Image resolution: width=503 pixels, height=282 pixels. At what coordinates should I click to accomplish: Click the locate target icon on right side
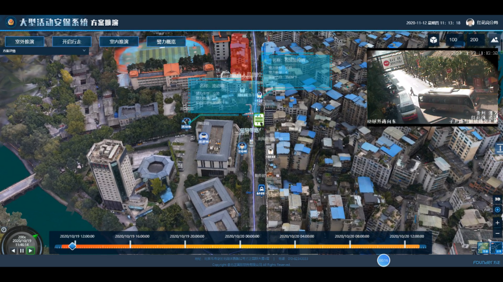[x=497, y=210]
